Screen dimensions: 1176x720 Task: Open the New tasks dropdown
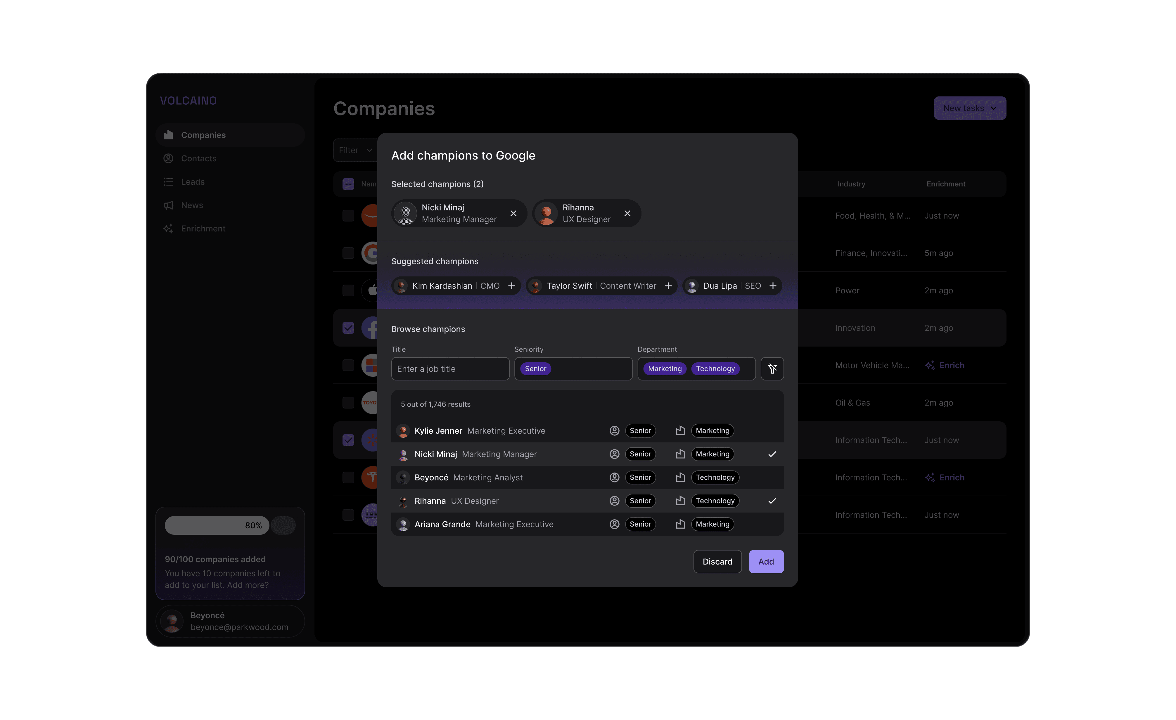[x=969, y=108]
